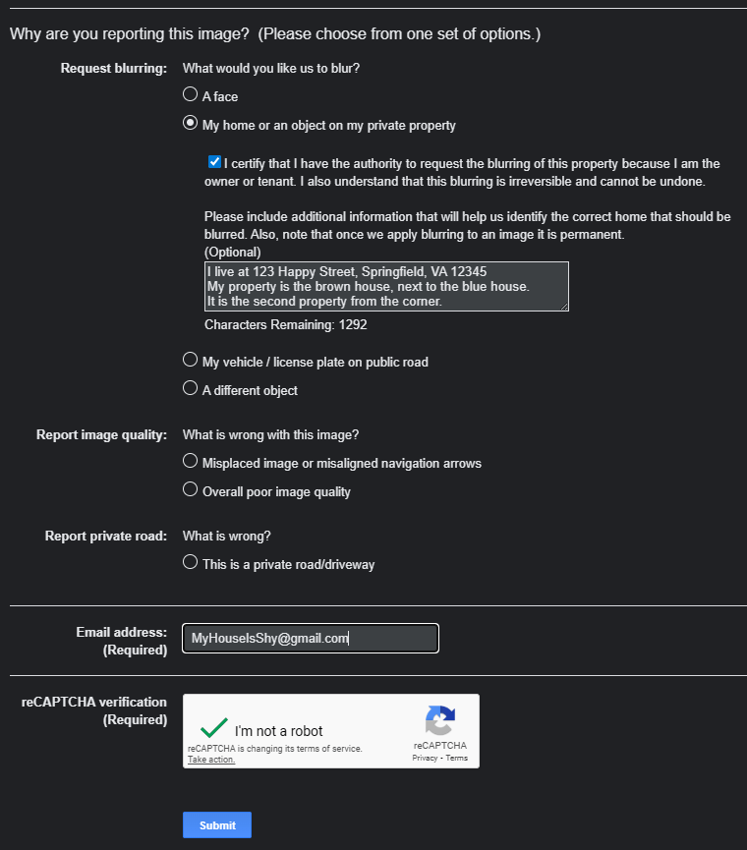
Task: Select 'My home or an object' option
Action: coord(191,124)
